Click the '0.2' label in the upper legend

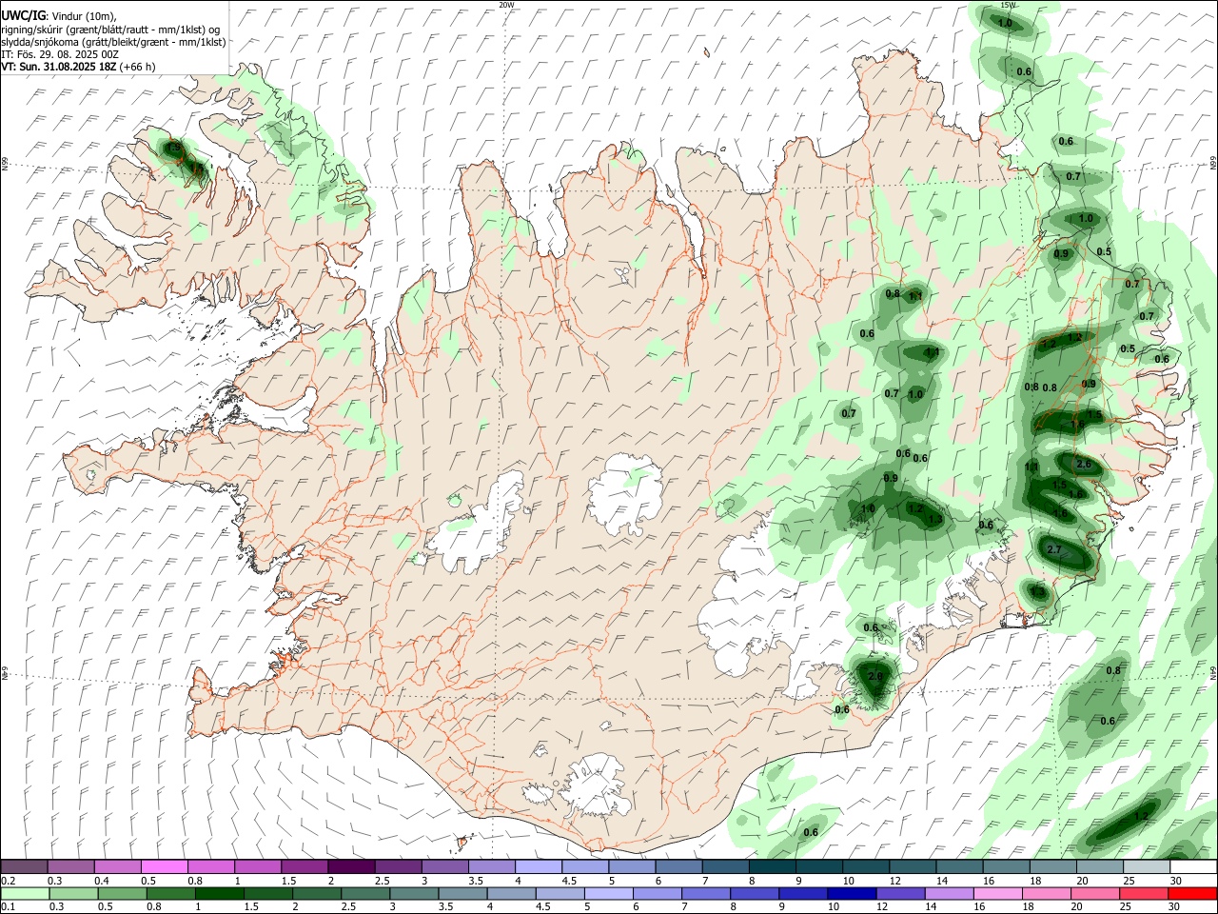[x=9, y=881]
